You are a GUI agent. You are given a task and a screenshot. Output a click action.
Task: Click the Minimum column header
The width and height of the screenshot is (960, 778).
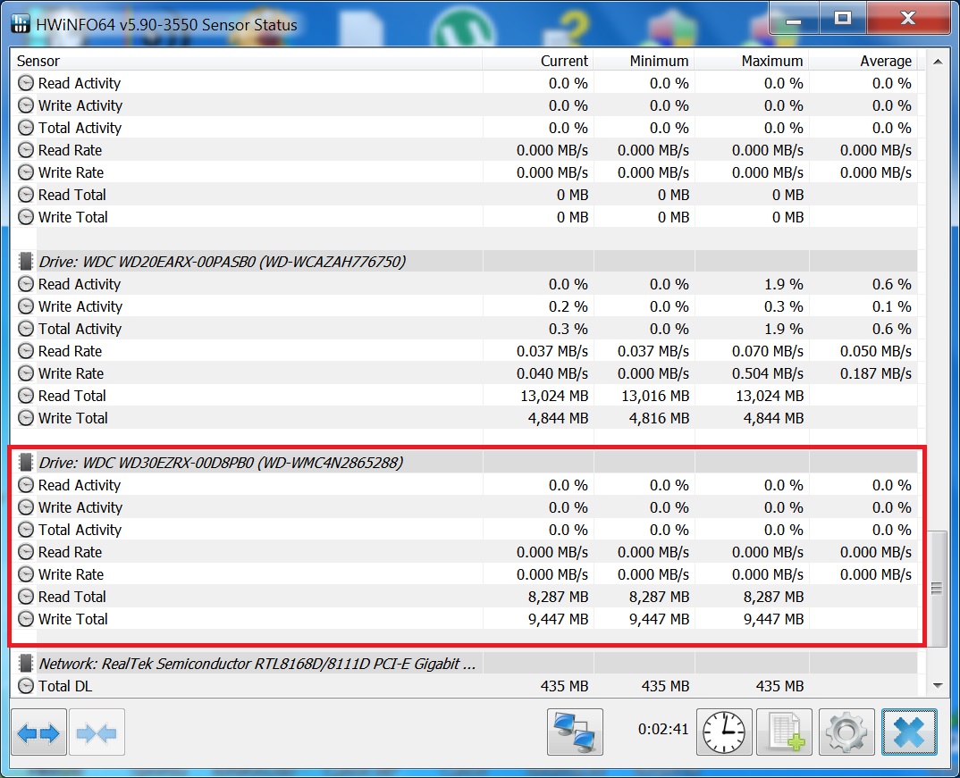tap(644, 61)
